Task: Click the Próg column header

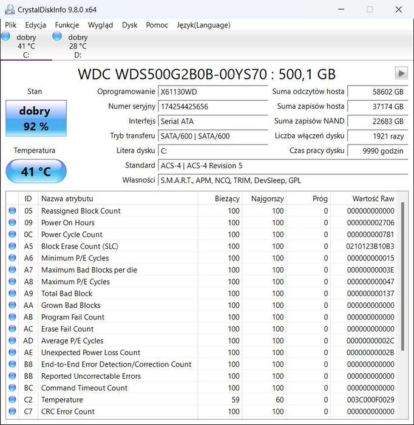Action: pyautogui.click(x=308, y=199)
